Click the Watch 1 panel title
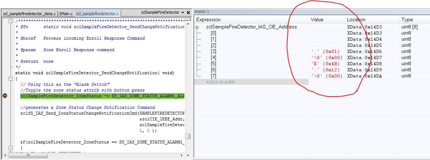 click(x=202, y=12)
